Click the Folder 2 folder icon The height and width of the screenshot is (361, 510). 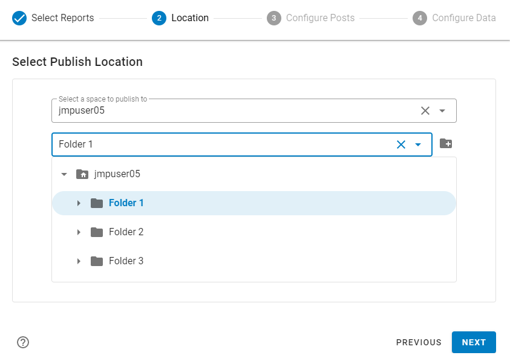(x=97, y=232)
